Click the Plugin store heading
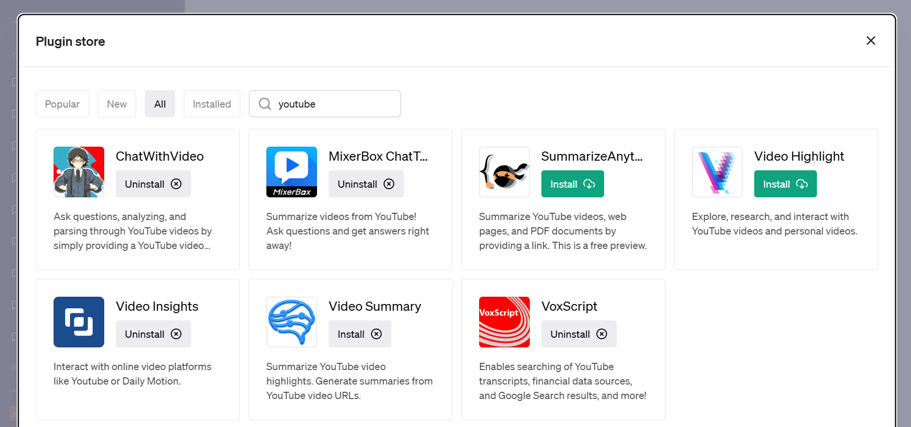Image resolution: width=911 pixels, height=427 pixels. pyautogui.click(x=70, y=41)
